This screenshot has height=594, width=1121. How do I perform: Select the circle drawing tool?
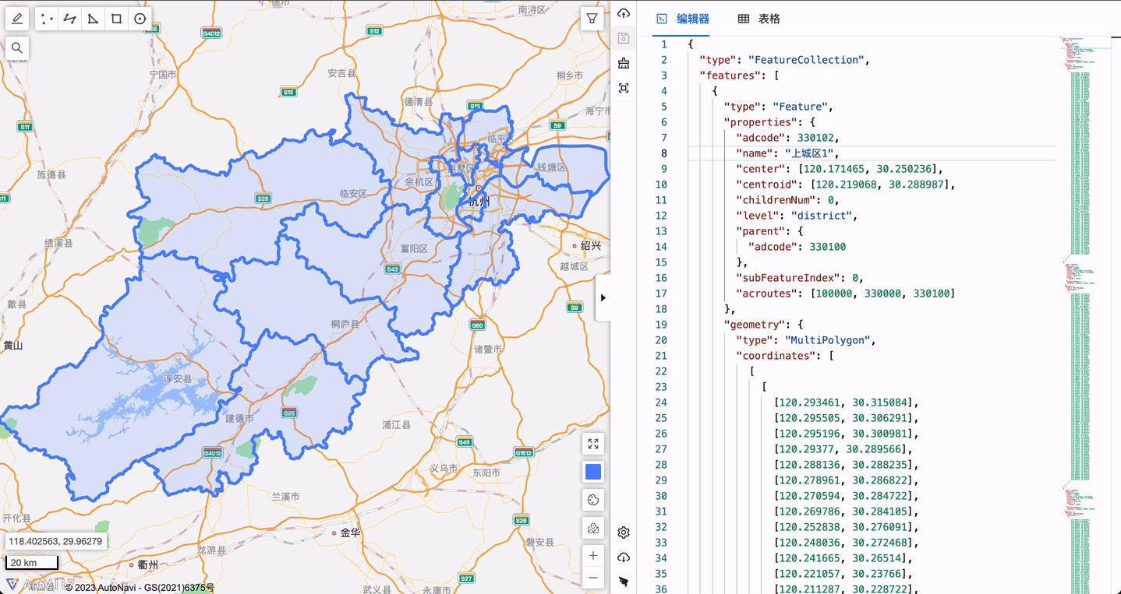pyautogui.click(x=140, y=18)
